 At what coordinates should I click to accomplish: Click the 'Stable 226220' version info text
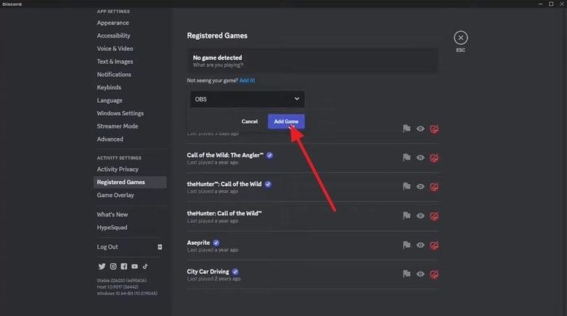121,280
